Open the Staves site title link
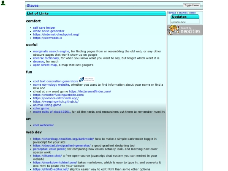 [33, 5]
